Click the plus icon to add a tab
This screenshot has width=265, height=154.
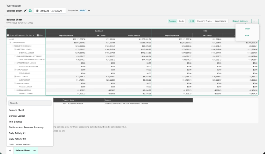(10, 150)
